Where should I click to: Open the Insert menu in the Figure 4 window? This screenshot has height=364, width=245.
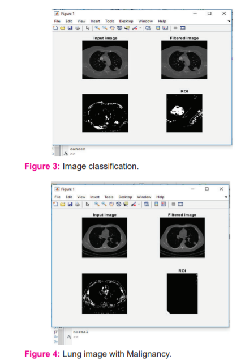[x=94, y=197]
